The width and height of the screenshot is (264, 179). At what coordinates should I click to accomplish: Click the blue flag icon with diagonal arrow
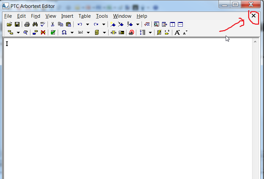tap(121, 24)
